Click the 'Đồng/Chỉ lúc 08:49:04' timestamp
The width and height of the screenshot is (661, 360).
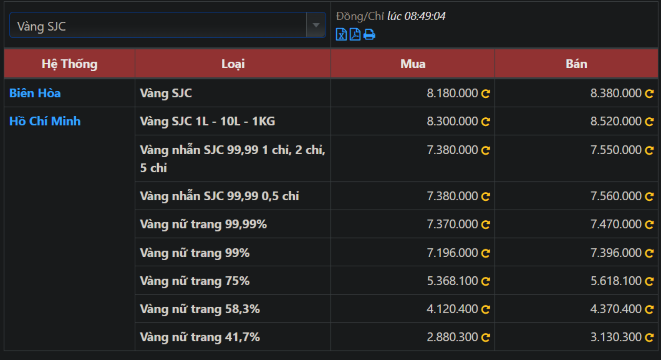[x=391, y=16]
